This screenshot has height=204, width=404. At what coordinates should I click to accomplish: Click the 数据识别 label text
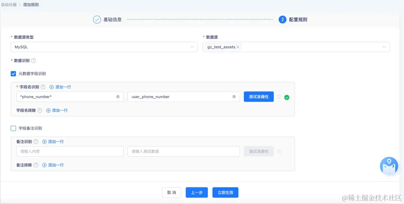click(x=22, y=61)
